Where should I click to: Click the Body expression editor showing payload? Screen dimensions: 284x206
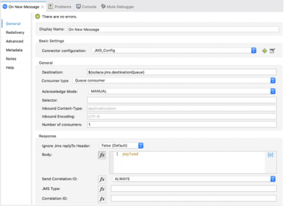pos(193,162)
